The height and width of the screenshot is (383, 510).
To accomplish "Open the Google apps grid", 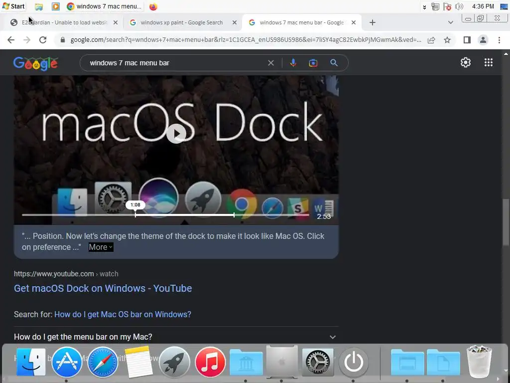I will tap(488, 62).
